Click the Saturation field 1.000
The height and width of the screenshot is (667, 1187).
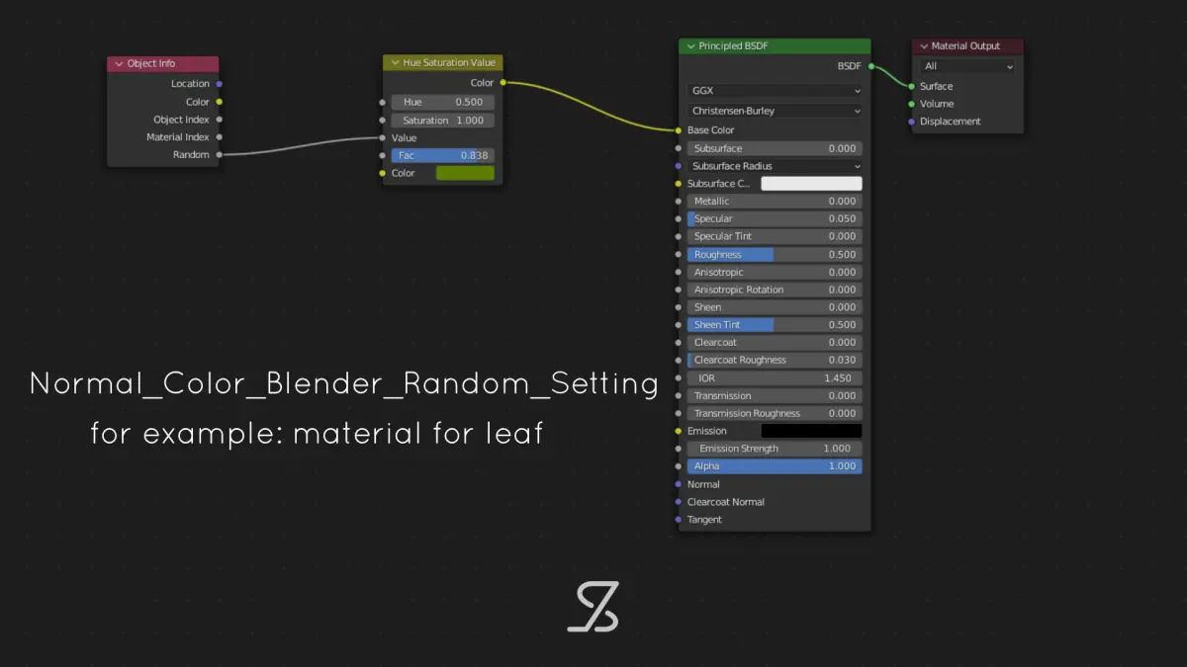442,120
